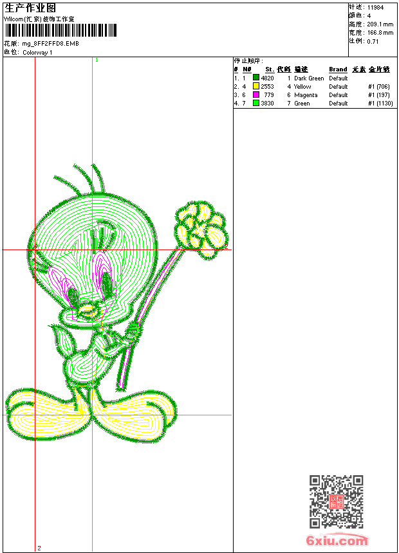399x553 pixels.
Task: Click the file name mg_8FF2FFD8.EMB
Action: tap(50, 44)
